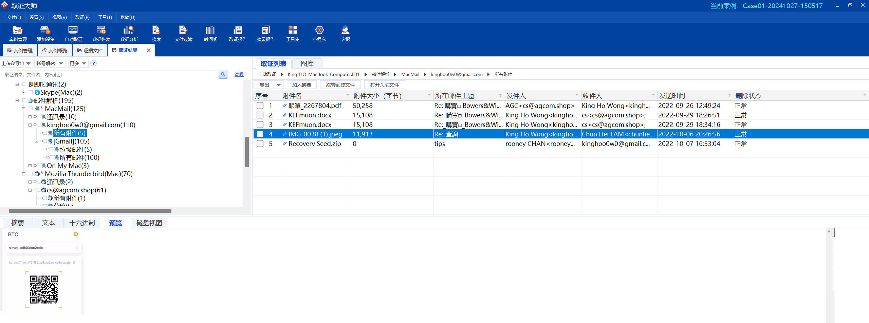Click attachment clip icon of Recovery Seed.zip
The image size is (869, 323).
coord(285,144)
